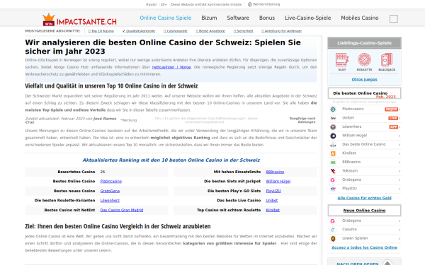
Task: Open Unibet link in ranking table
Action: coord(271,201)
